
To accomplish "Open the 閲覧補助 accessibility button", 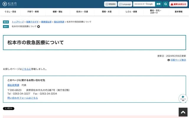I will (x=110, y=4).
